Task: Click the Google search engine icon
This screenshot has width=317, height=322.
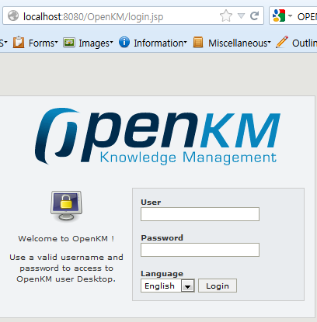Action: (279, 16)
